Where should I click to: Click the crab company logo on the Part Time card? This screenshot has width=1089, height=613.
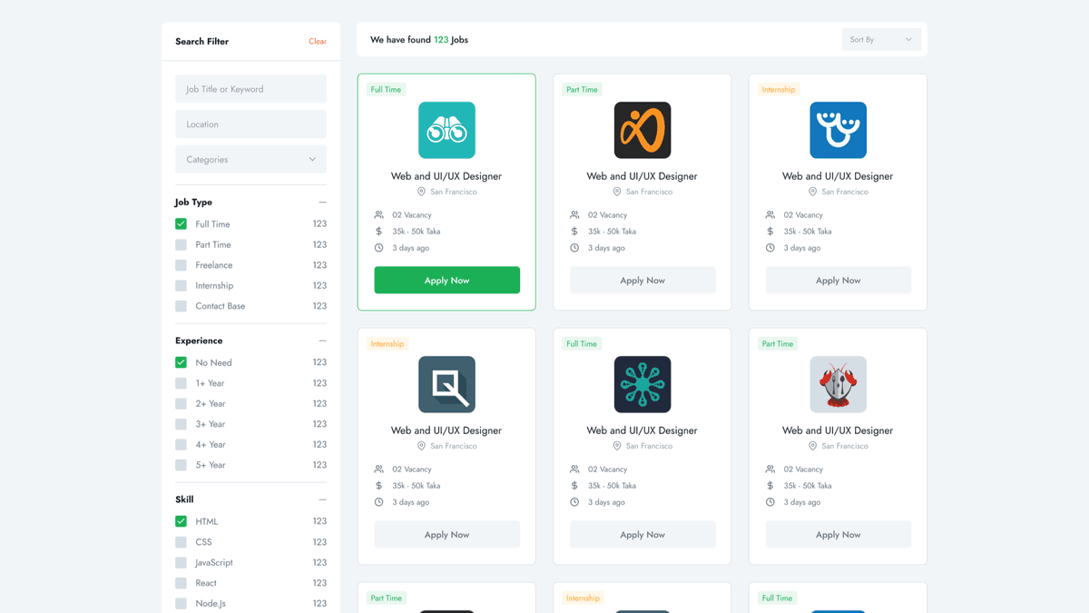point(838,384)
